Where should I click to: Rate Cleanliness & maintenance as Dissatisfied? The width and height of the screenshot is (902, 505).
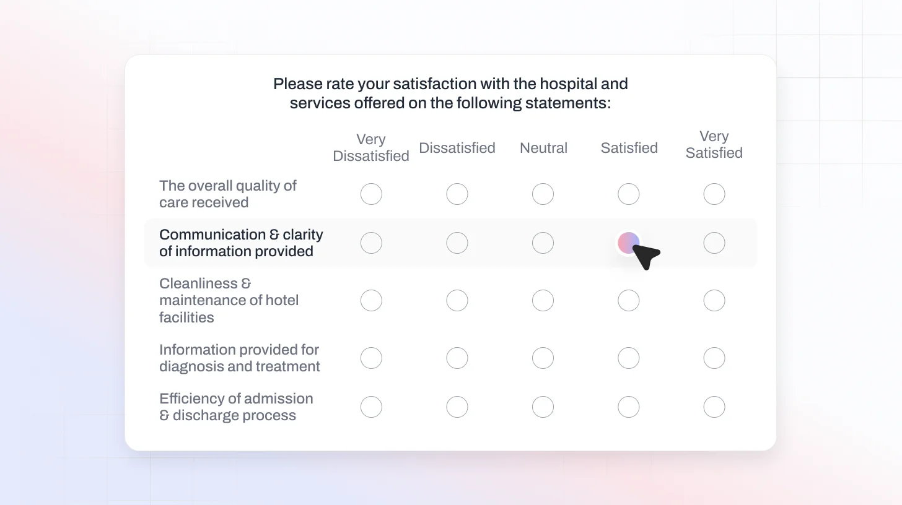point(457,301)
